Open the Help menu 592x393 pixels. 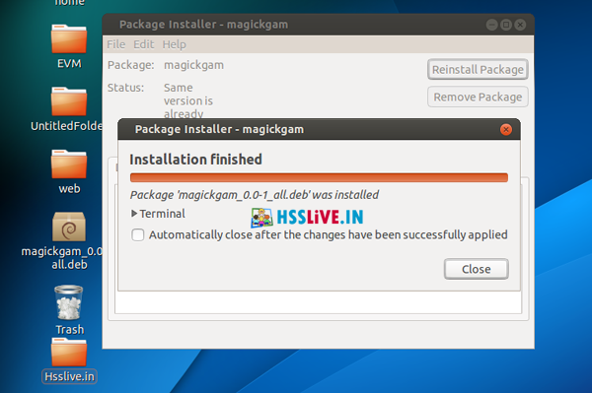[x=174, y=44]
